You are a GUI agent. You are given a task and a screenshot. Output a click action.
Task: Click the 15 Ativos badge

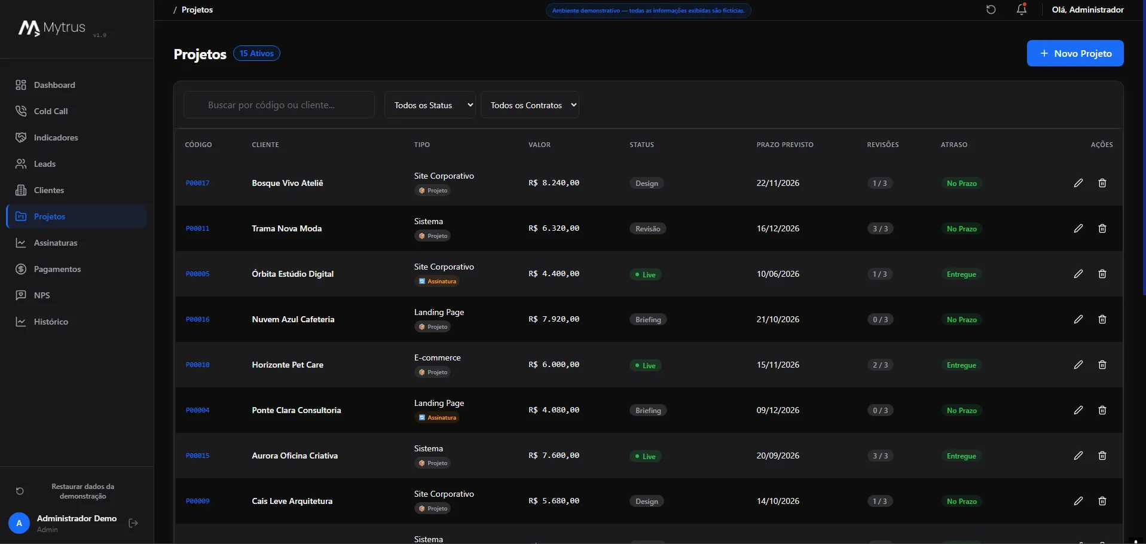tap(256, 53)
